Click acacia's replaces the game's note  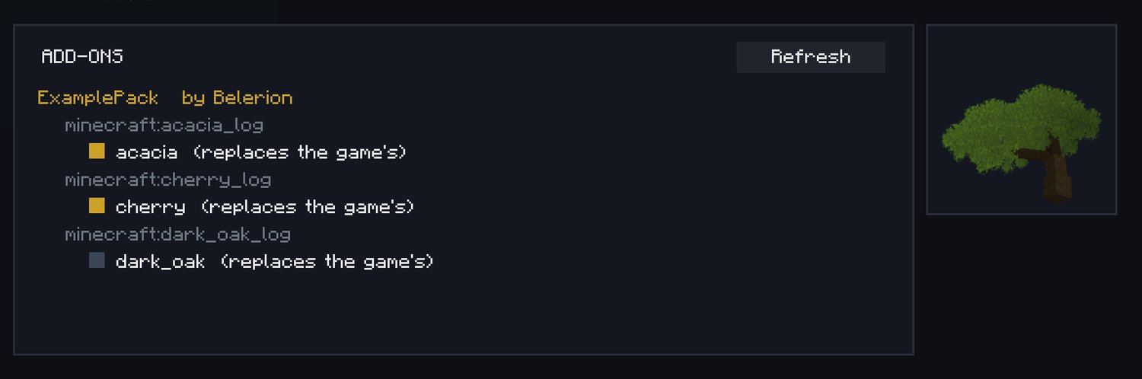(300, 152)
